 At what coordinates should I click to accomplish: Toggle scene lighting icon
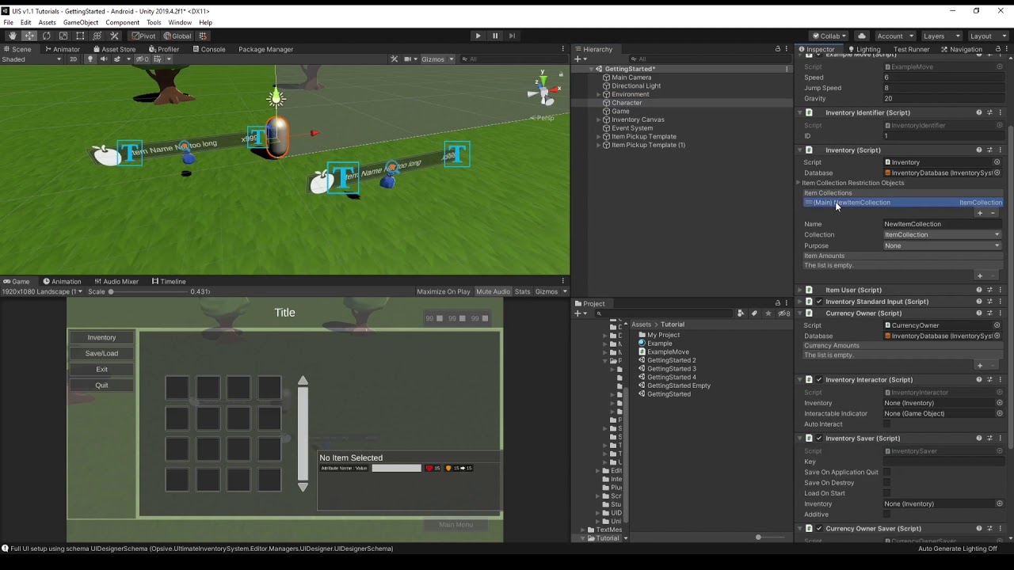90,59
